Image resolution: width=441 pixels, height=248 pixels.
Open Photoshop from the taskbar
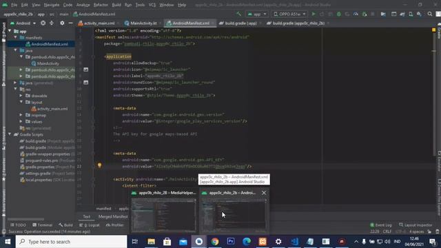231,242
